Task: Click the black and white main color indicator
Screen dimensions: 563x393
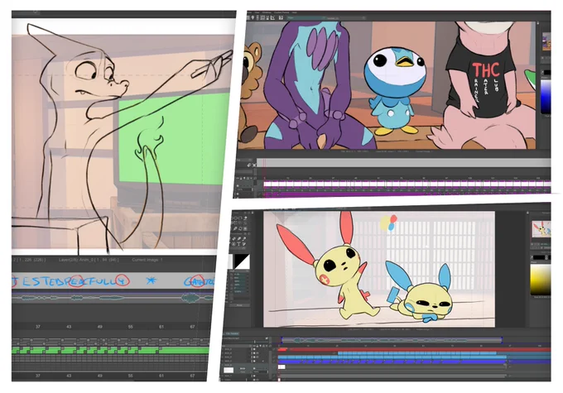Action: pyautogui.click(x=242, y=261)
